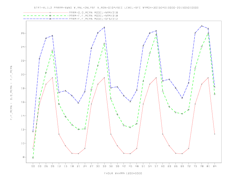Click x-axis tick label 63
The width and height of the screenshot is (234, 181).
(x=169, y=166)
